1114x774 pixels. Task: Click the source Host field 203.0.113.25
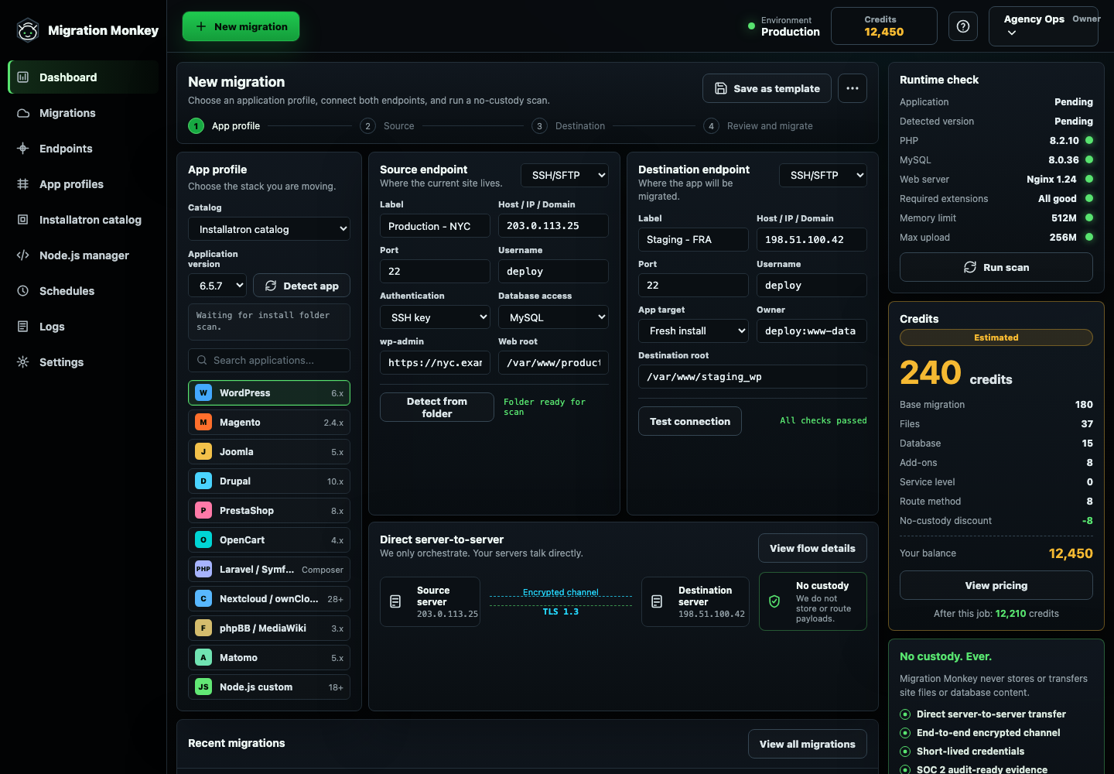coord(553,226)
